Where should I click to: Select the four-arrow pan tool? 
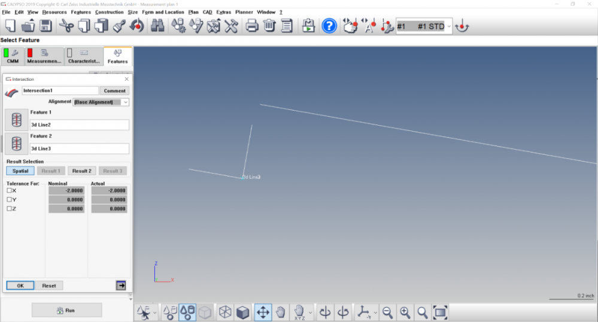click(263, 312)
